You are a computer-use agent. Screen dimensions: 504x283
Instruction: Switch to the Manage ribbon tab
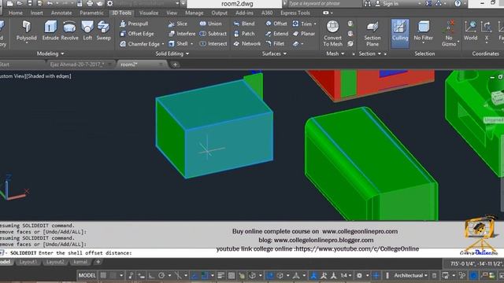(x=195, y=13)
